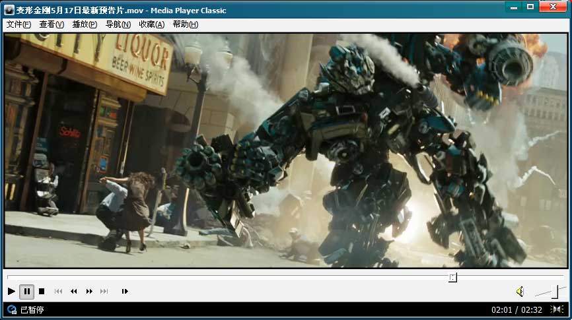Open the 播放(P) menu
The width and height of the screenshot is (572, 320).
85,24
